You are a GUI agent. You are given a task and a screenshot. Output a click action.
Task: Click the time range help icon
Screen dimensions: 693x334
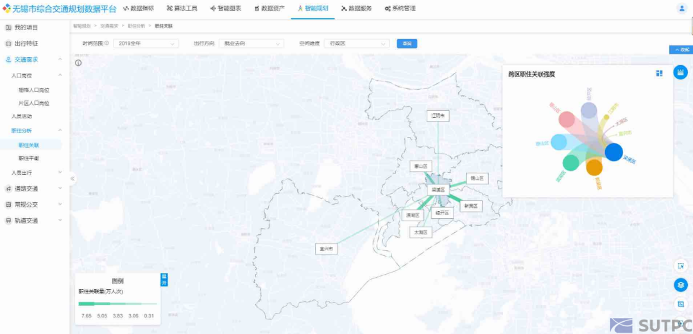[x=107, y=43]
